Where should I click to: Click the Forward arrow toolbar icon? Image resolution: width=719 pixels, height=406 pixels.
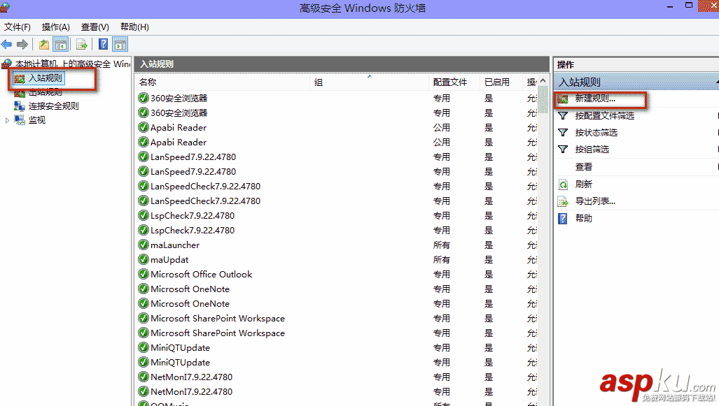coord(22,45)
